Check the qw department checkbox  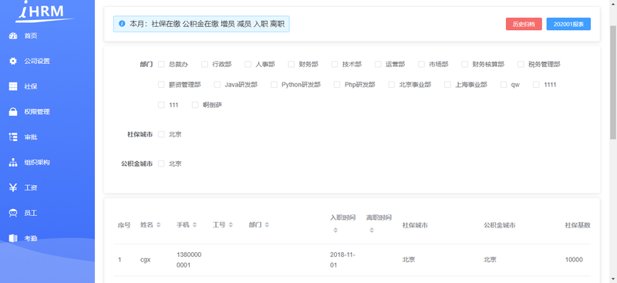pyautogui.click(x=504, y=85)
